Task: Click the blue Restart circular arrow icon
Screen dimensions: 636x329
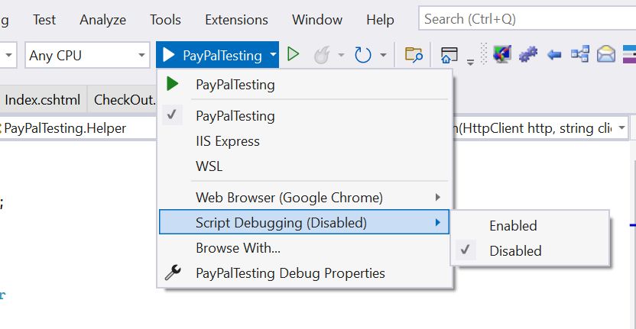Action: coord(362,55)
